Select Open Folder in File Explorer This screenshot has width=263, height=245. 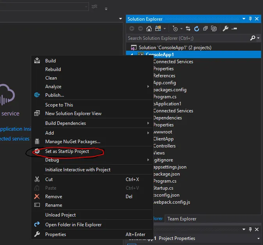[73, 225]
